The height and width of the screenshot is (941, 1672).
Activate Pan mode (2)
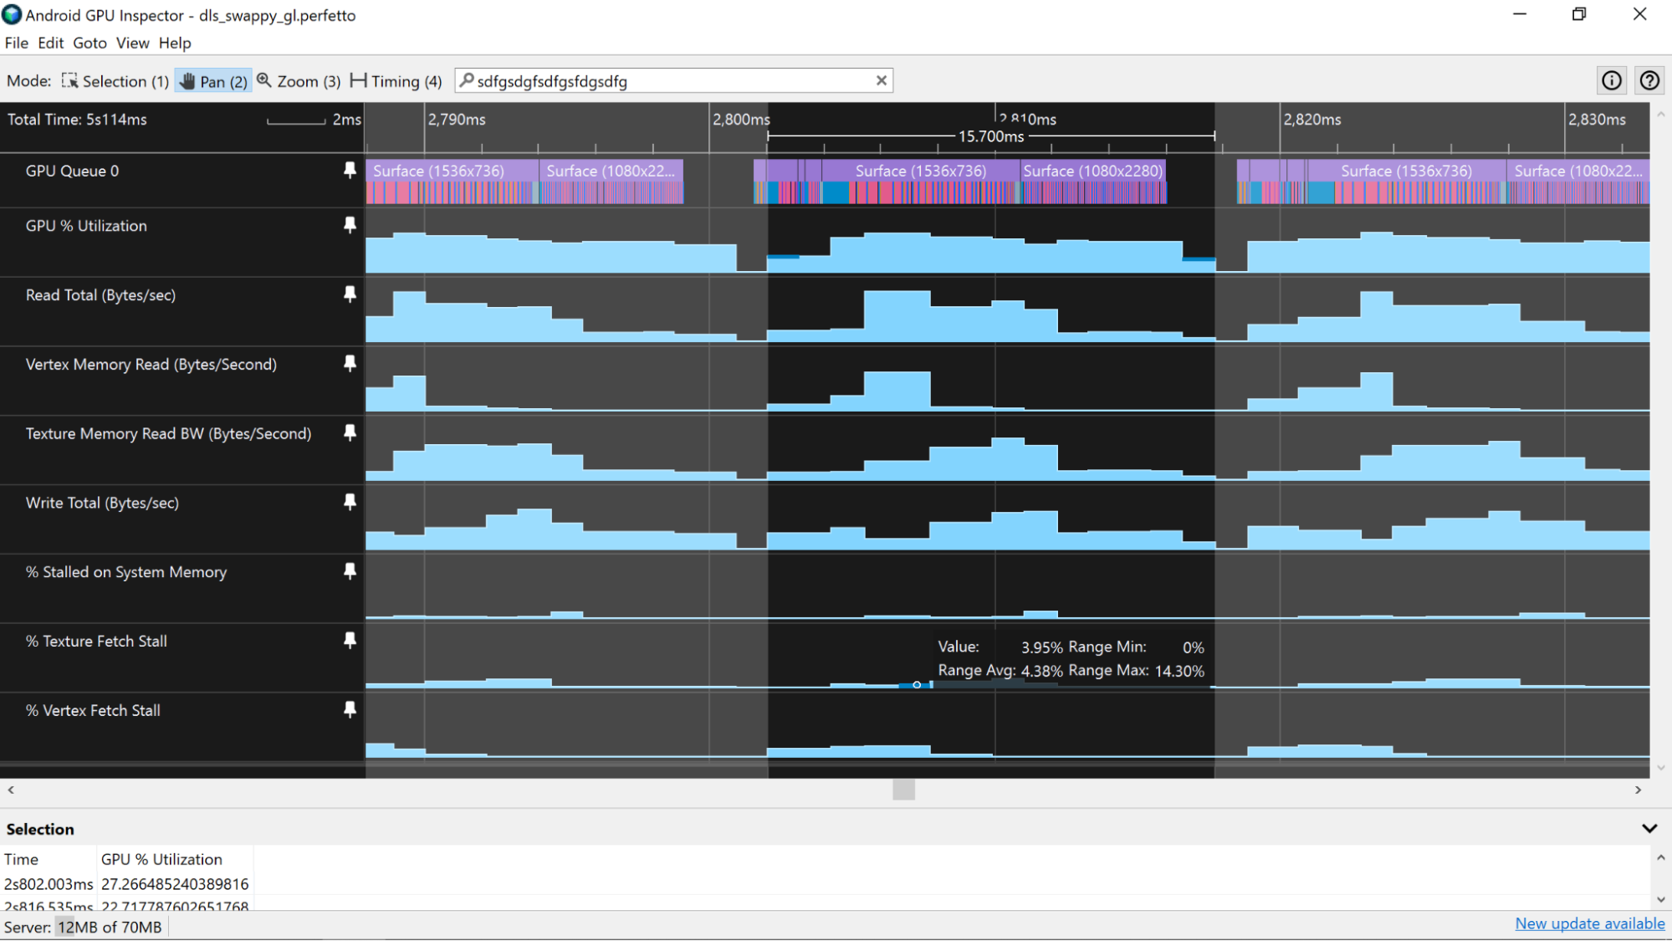(212, 80)
